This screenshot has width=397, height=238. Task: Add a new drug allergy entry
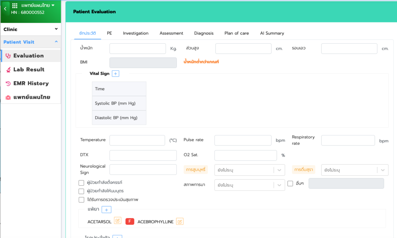[107, 209]
